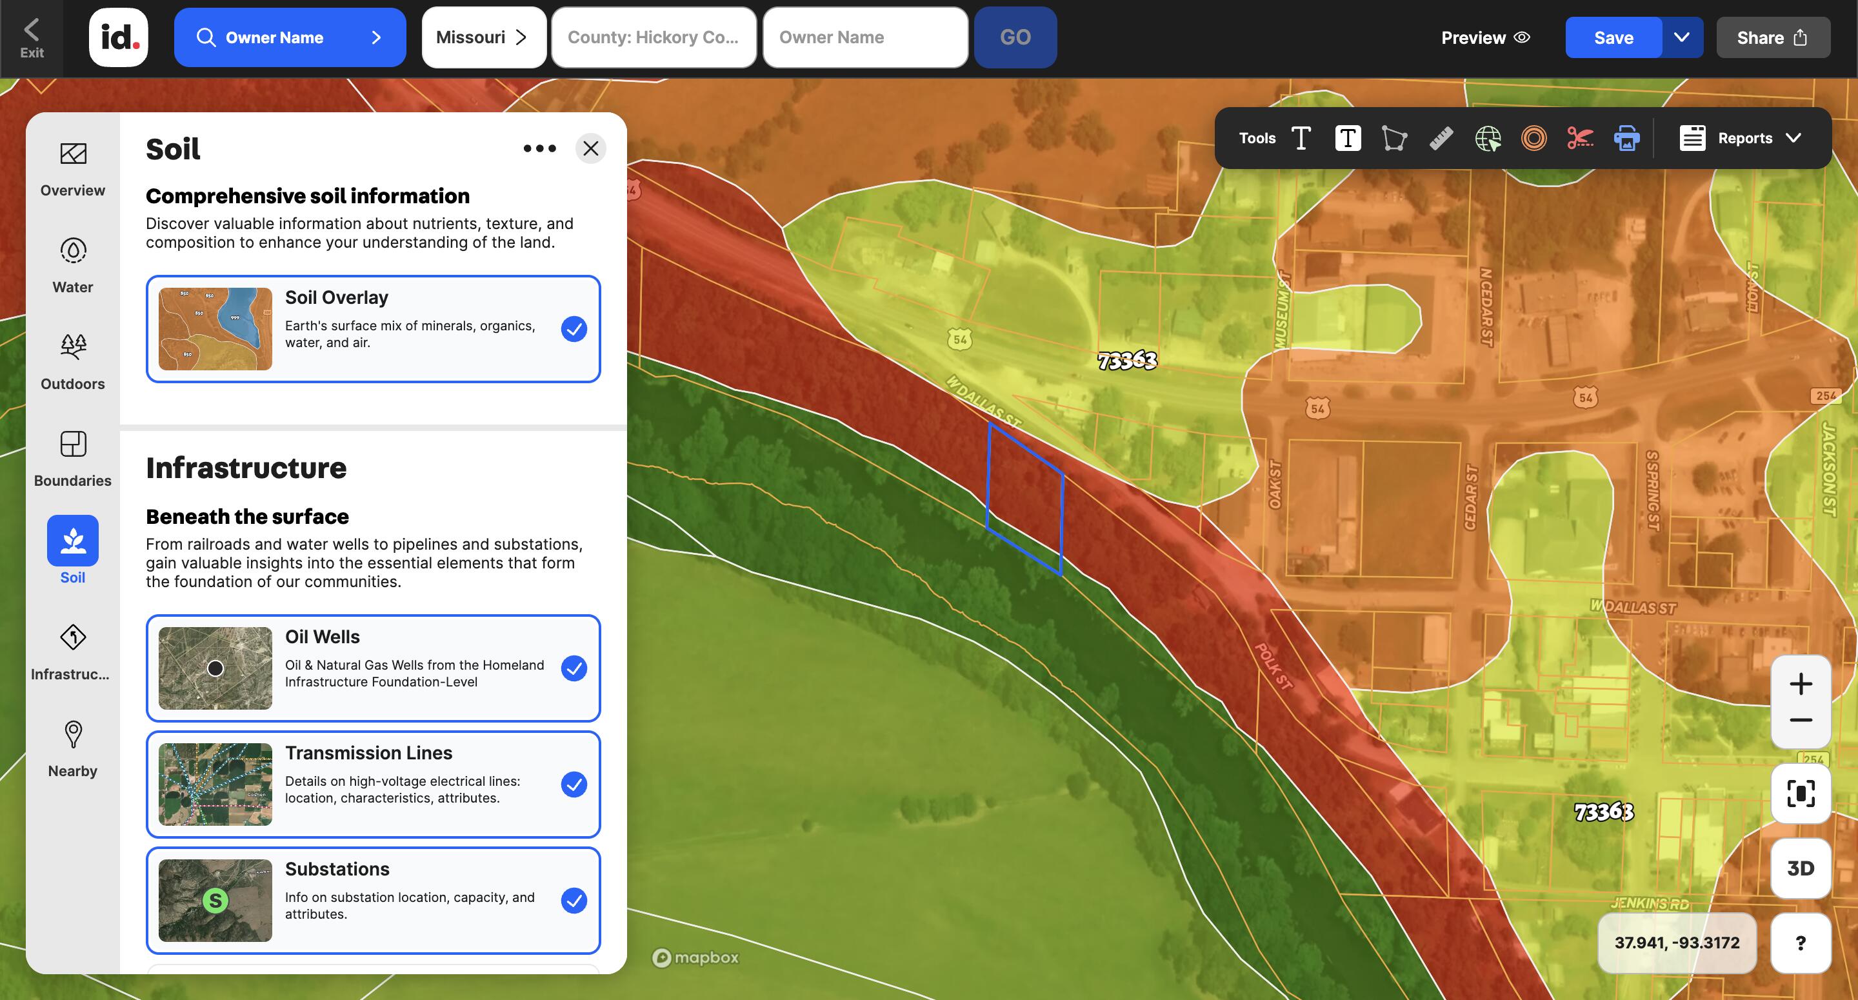
Task: Open the Boundaries tab
Action: 73,458
